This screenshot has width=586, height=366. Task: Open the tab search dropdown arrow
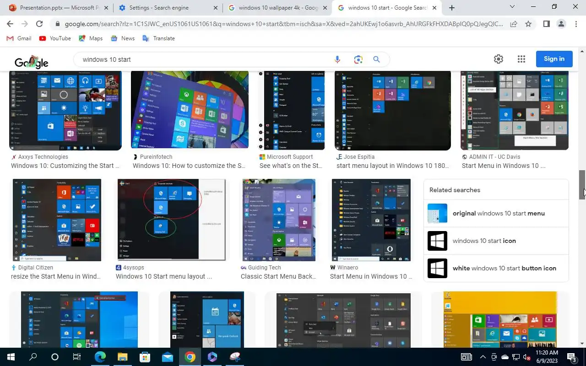[512, 7]
